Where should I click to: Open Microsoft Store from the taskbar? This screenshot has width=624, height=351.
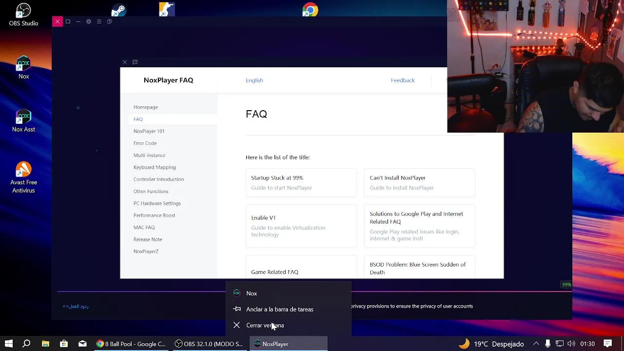[x=64, y=344]
